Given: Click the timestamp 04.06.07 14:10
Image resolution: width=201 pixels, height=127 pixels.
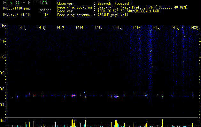Looking at the screenshot, I should coord(16,15).
